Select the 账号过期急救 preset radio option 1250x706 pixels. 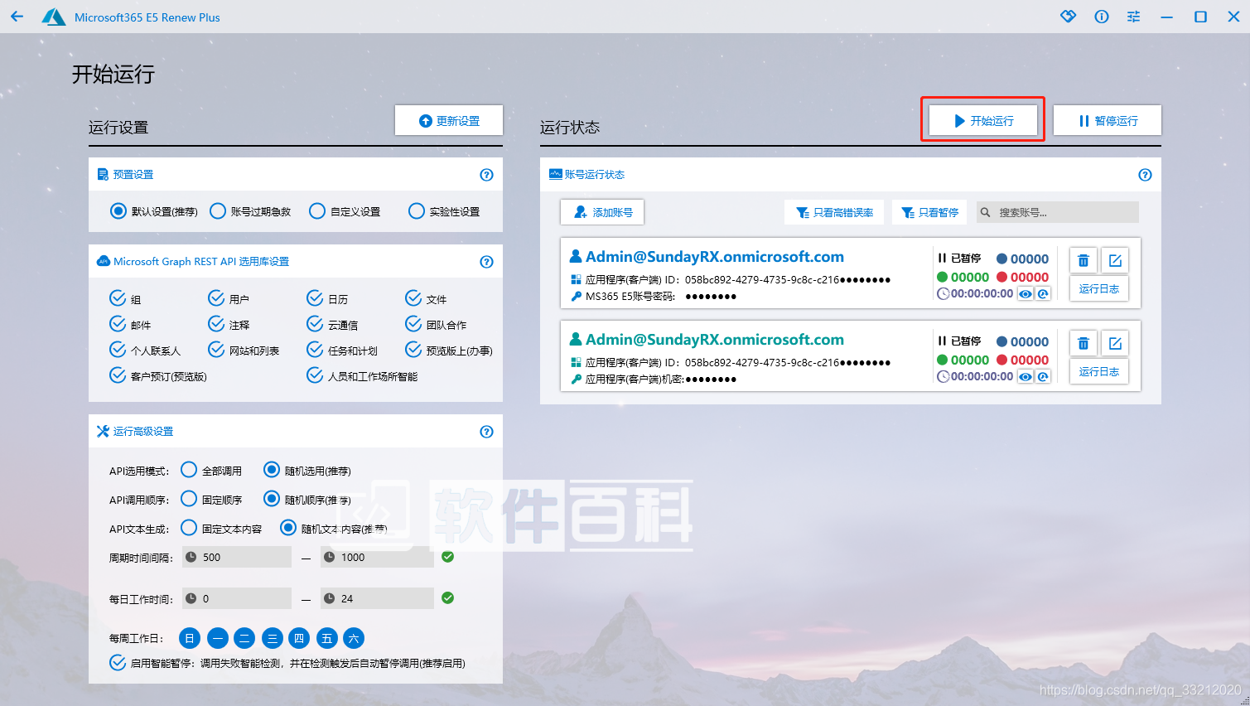click(218, 211)
